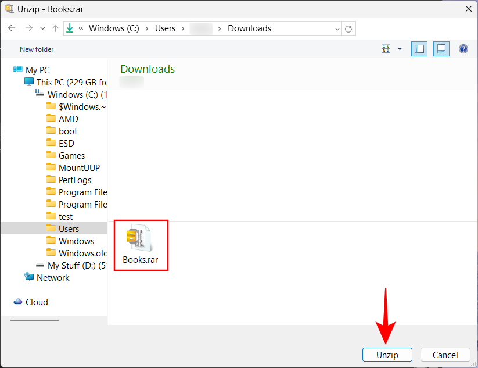
Task: Click the green download location icon
Action: click(x=70, y=28)
